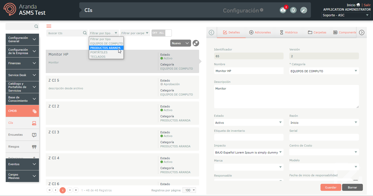Image resolution: width=373 pixels, height=196 pixels.
Task: Expand the Service Desk section
Action: point(22,75)
